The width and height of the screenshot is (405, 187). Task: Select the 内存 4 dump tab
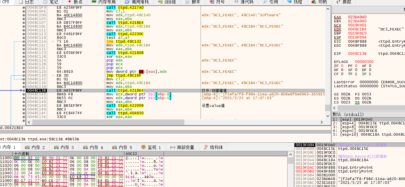[x=93, y=147]
